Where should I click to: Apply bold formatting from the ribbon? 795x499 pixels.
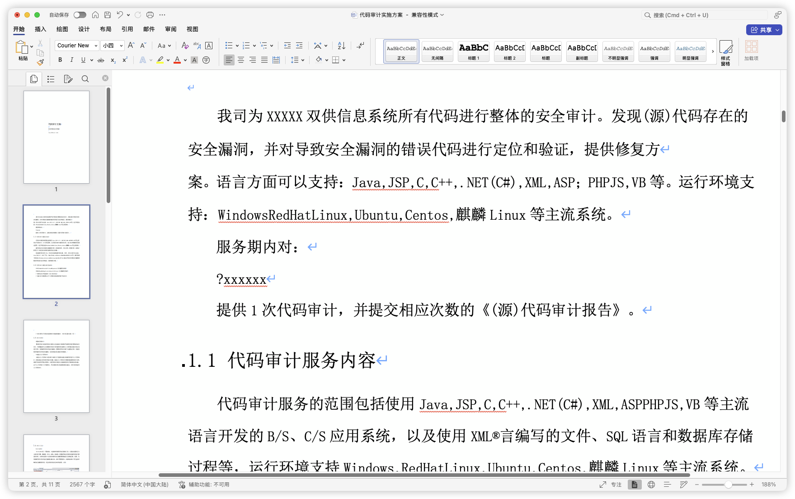(60, 60)
